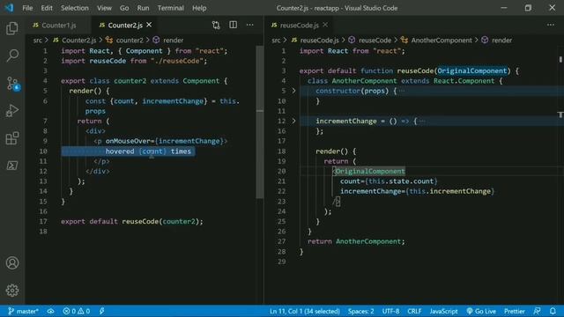Click 'OriginalComponent' parameter on line 3
Screen dimensions: 564x317
[x=472, y=70]
